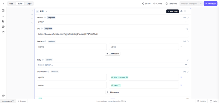
Task: Click the Run tool button
Action: click(x=210, y=4)
